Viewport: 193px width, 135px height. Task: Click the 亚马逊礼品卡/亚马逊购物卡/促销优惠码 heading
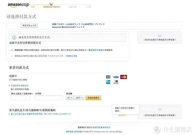click(x=32, y=110)
